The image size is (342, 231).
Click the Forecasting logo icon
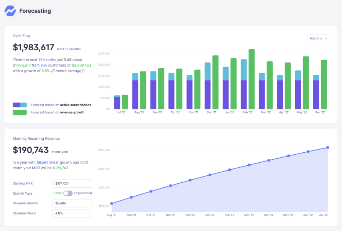coord(10,11)
